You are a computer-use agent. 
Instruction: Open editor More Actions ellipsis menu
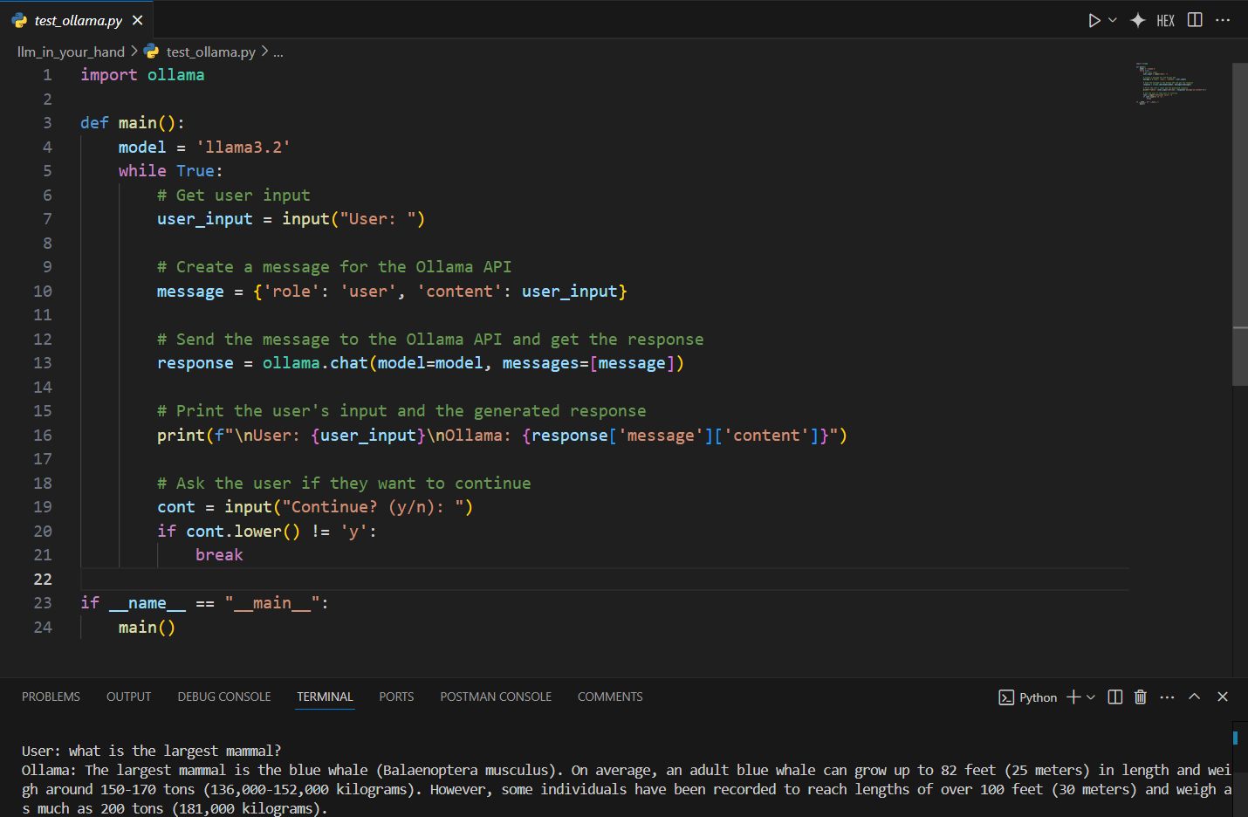coord(1223,20)
